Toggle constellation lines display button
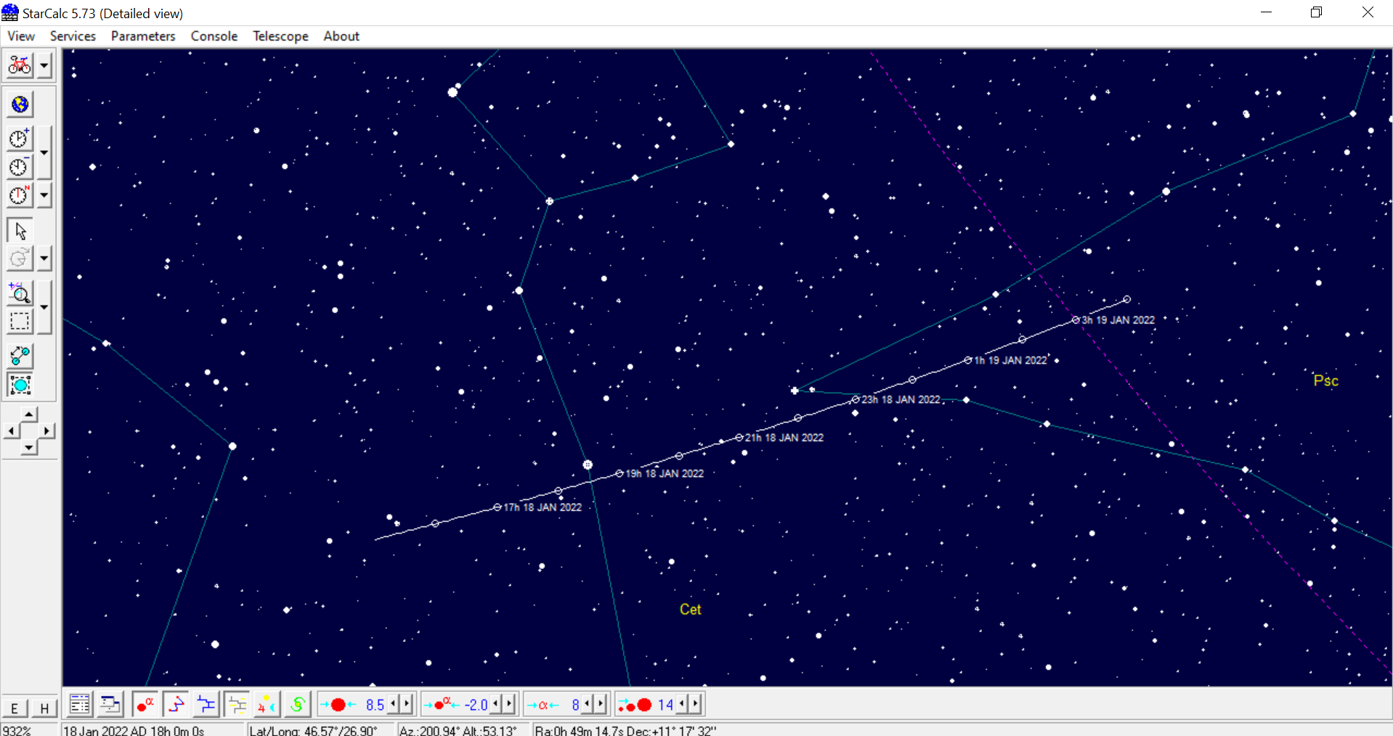 coord(176,704)
